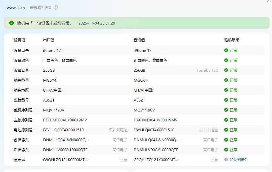Click the green check in 监管型号 row
The width and height of the screenshot is (272, 172).
[x=226, y=100]
